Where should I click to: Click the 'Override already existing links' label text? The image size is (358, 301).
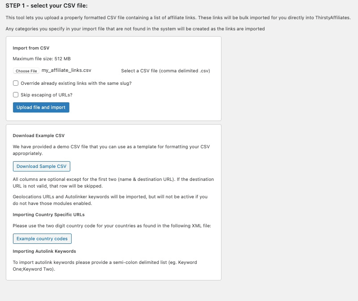coord(76,84)
